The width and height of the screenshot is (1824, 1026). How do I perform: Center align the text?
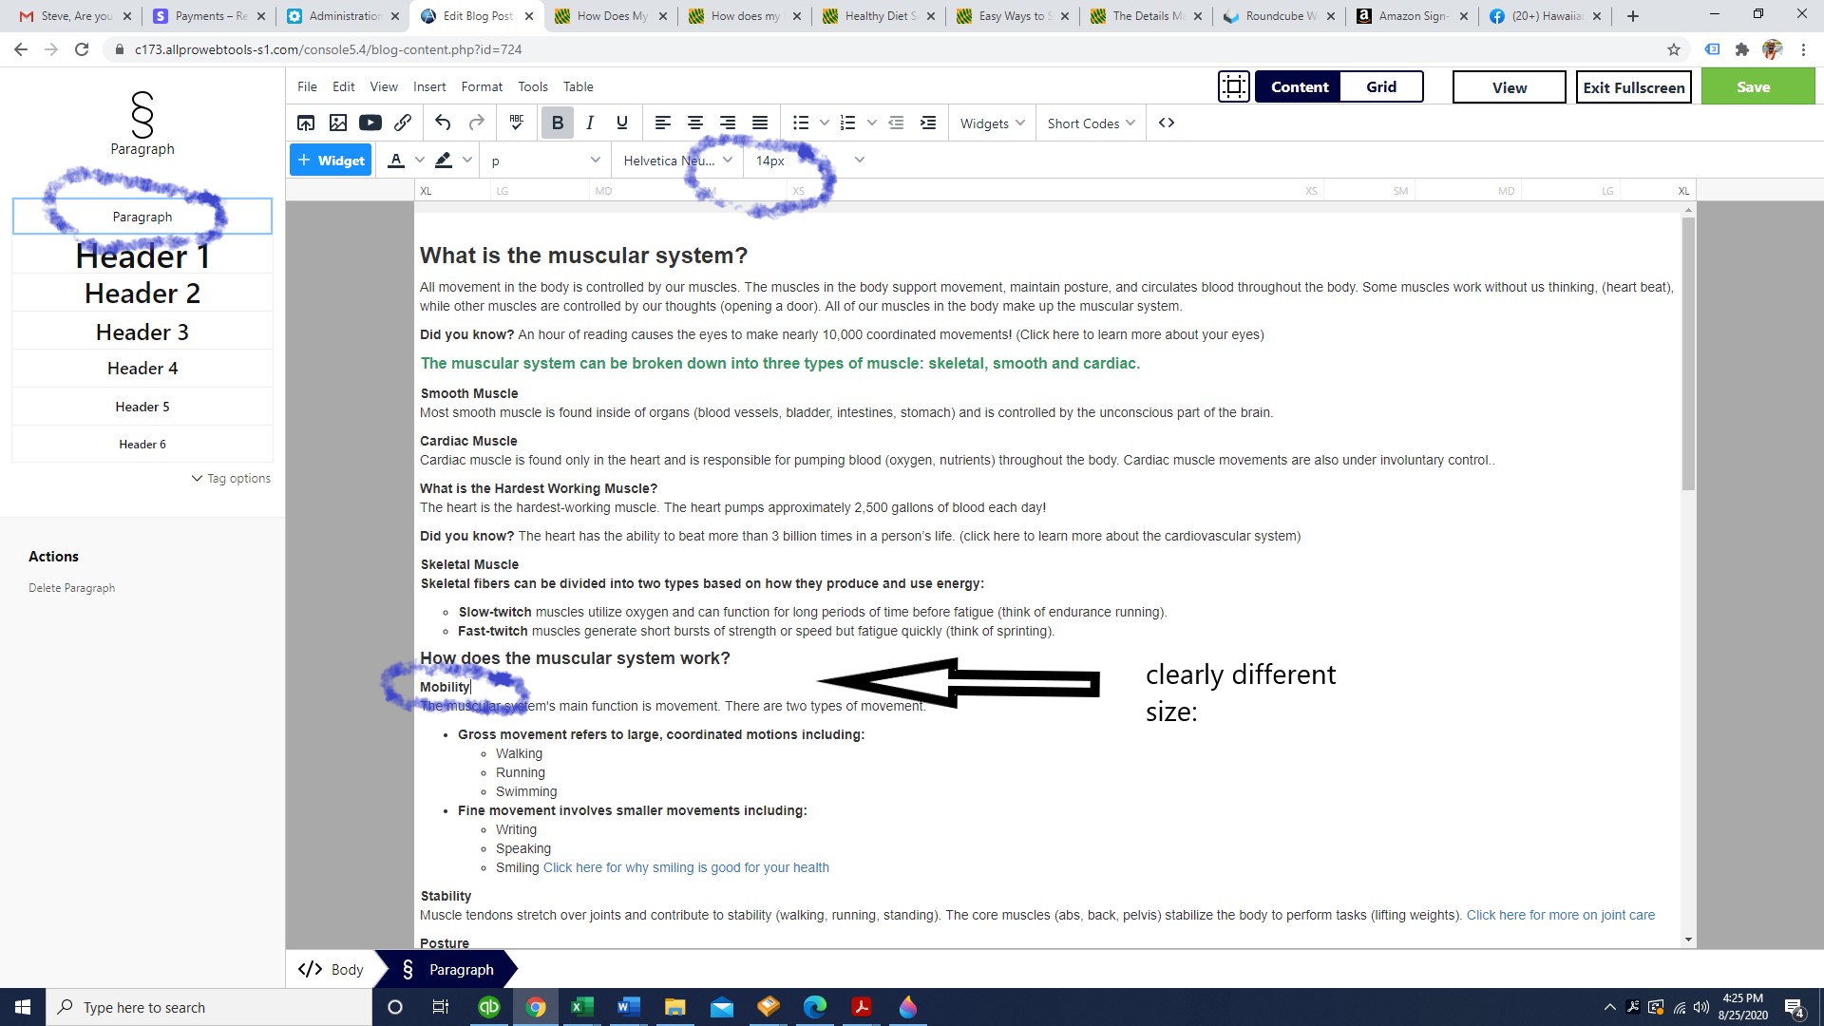(x=695, y=123)
